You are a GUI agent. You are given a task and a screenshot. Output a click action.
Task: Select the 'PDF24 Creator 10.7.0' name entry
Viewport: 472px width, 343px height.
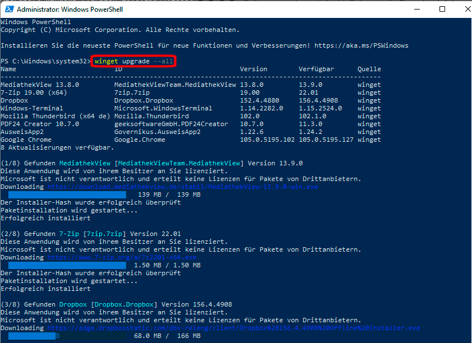pyautogui.click(x=40, y=124)
